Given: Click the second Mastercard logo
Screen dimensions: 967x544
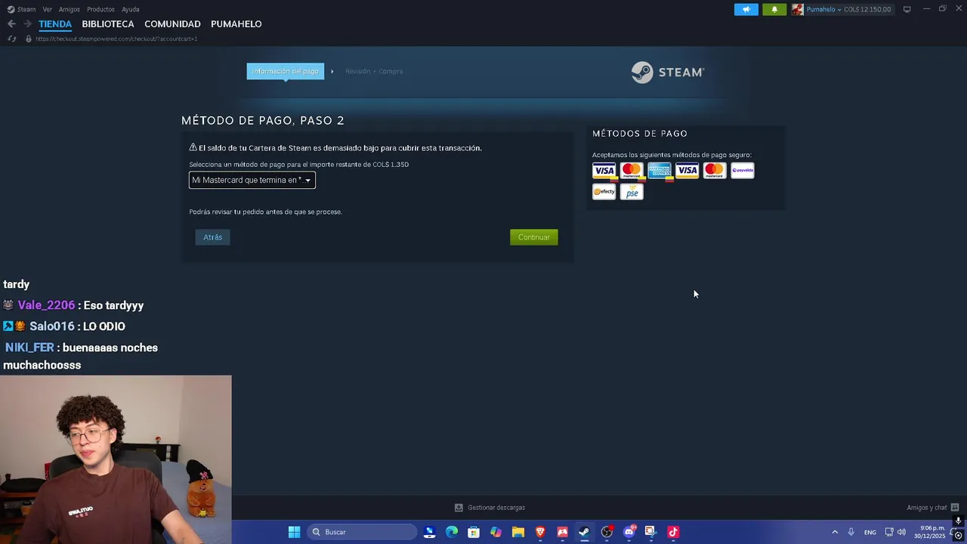Looking at the screenshot, I should pos(715,171).
